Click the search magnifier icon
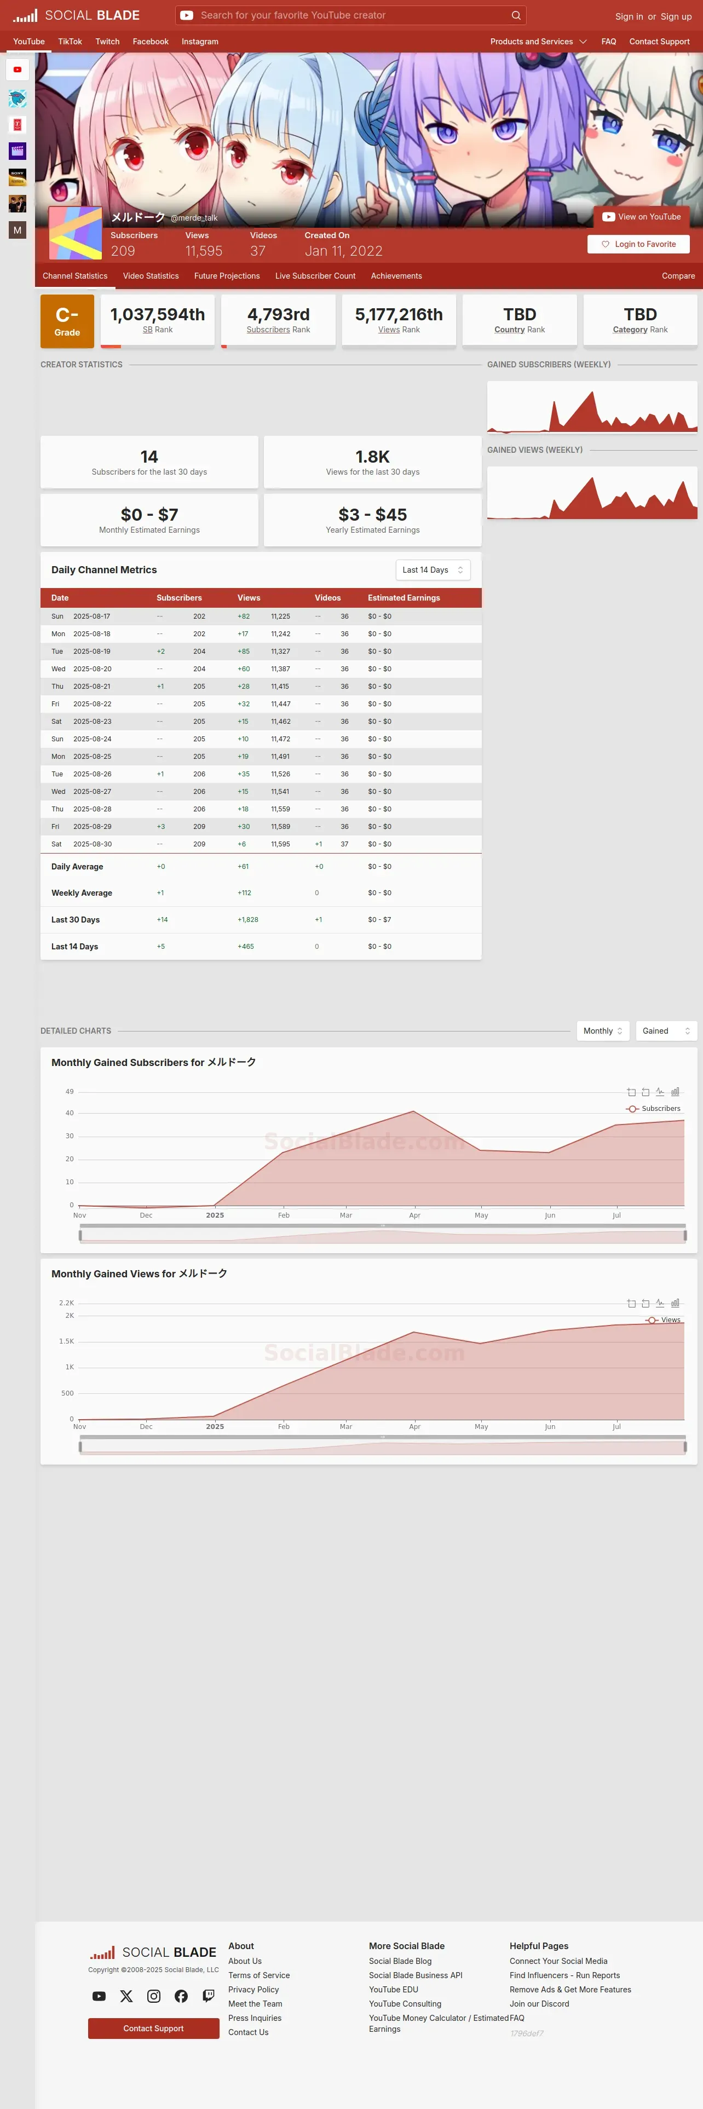This screenshot has height=2109, width=703. point(516,15)
